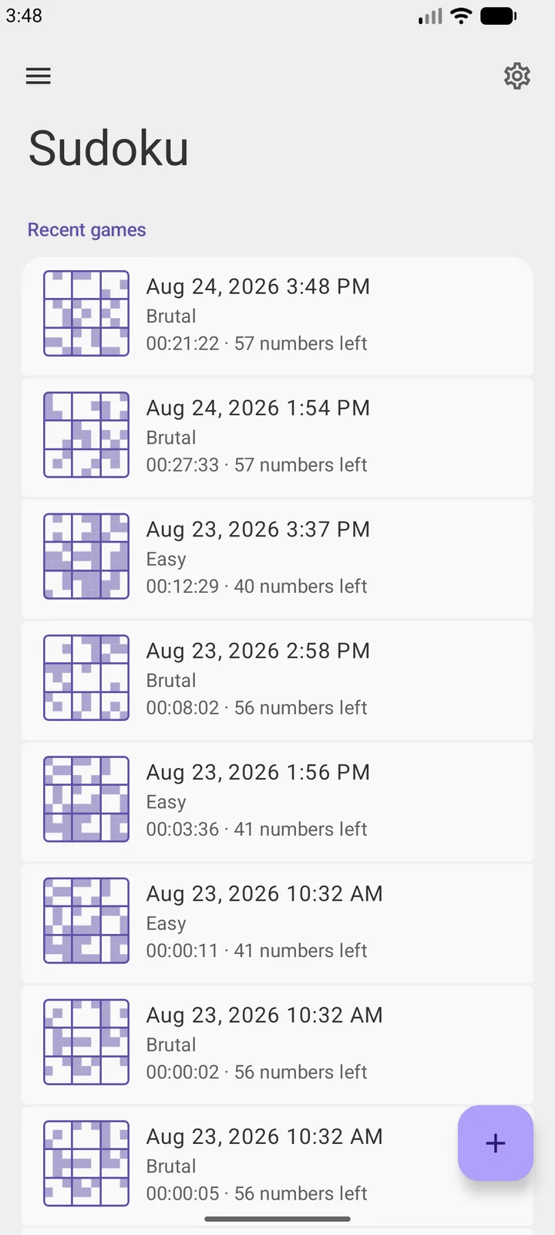
Task: Resume the Aug 24, 2026 3:48 PM game
Action: tap(277, 316)
